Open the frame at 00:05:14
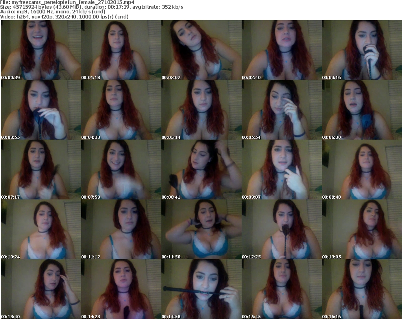 [x=201, y=110]
